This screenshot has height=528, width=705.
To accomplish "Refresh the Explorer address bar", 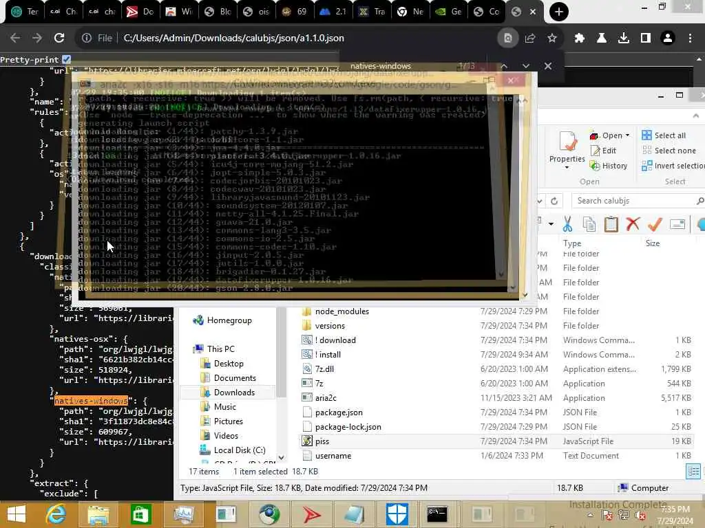I will coord(554,201).
